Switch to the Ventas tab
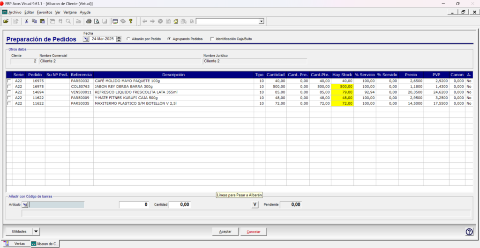Viewport: 480px width, 248px height. tap(16, 244)
